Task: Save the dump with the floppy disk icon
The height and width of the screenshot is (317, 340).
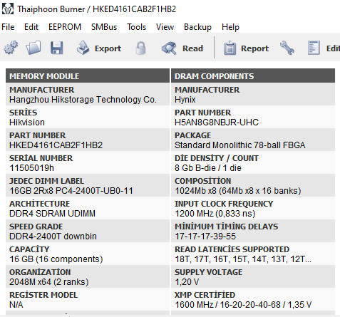Action: [x=57, y=48]
